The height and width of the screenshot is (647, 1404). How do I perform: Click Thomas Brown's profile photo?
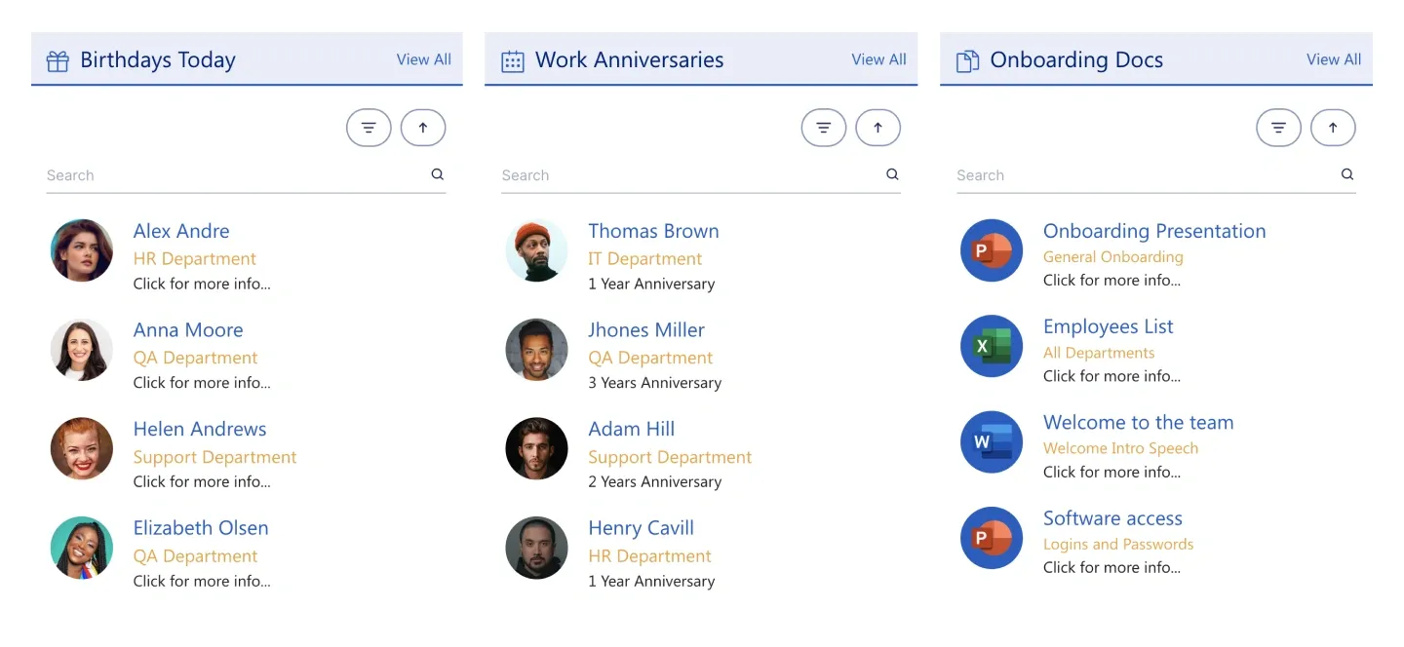[537, 250]
